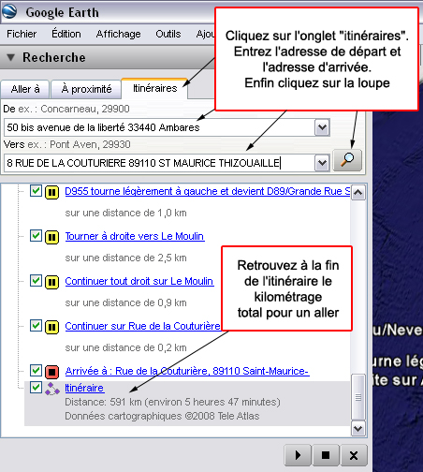Click the red arrival stop icon
The width and height of the screenshot is (423, 472).
52,372
